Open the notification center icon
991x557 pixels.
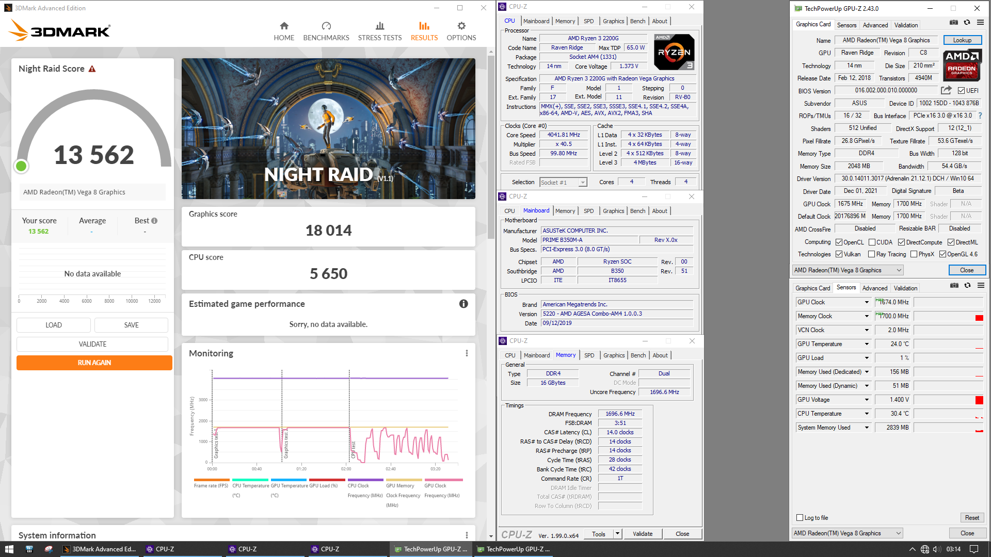[974, 549]
